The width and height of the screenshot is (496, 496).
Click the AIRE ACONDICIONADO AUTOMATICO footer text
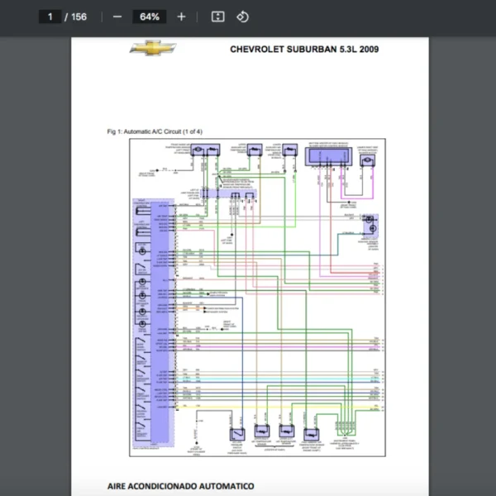[x=180, y=485]
